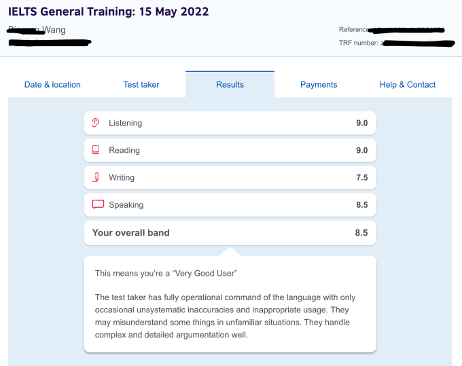The width and height of the screenshot is (462, 366).
Task: Click the band descriptor paragraph text
Action: pos(225,316)
